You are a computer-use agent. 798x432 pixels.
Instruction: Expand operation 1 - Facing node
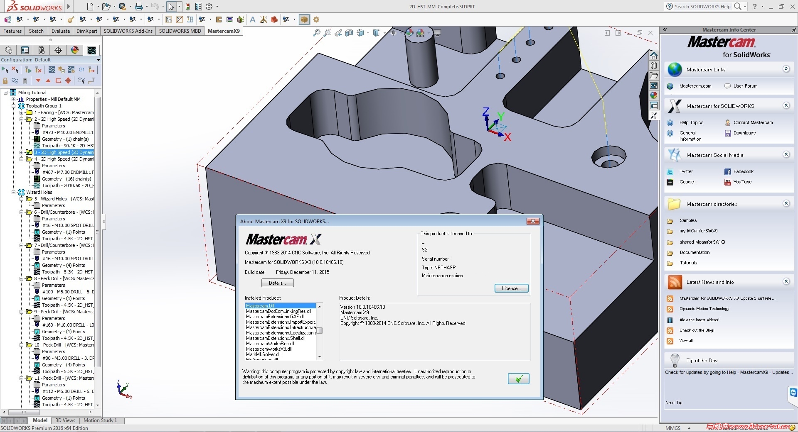(22, 112)
